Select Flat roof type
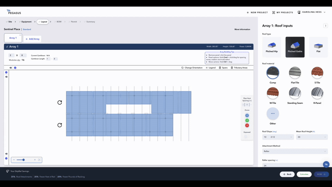Viewport: 332px width, 187px height. click(318, 47)
